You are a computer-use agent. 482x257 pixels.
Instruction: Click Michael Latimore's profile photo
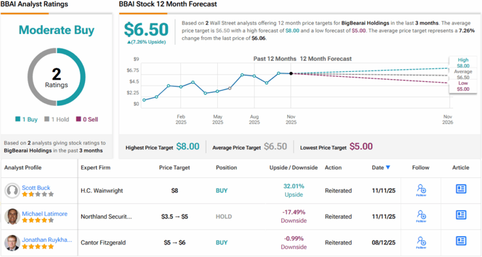pos(11,216)
